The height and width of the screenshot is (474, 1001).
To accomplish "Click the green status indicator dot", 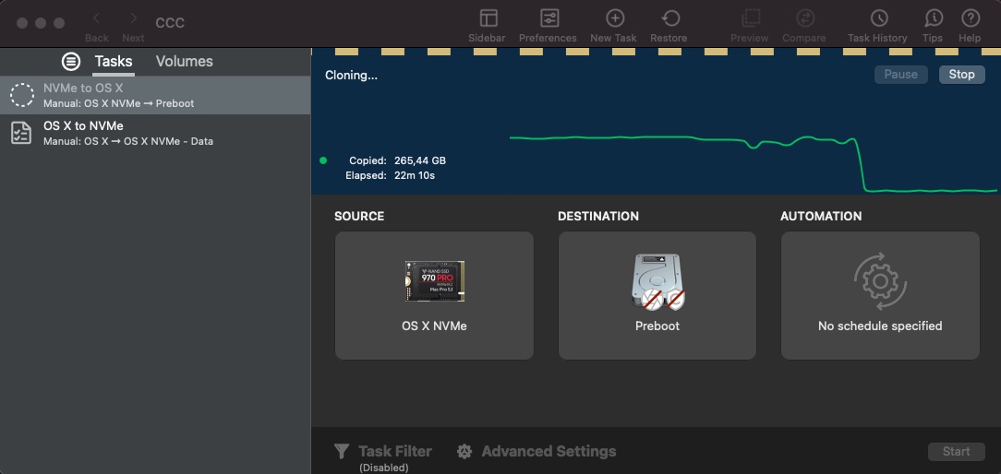I will [323, 160].
